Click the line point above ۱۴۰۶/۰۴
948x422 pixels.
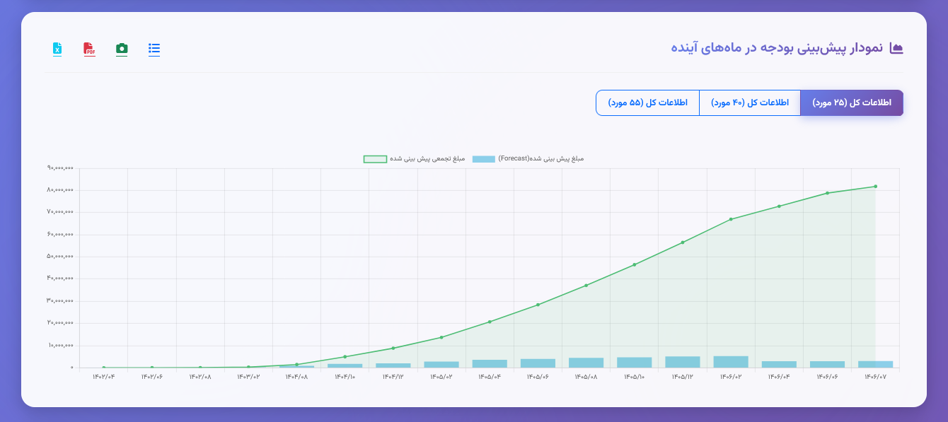(779, 206)
